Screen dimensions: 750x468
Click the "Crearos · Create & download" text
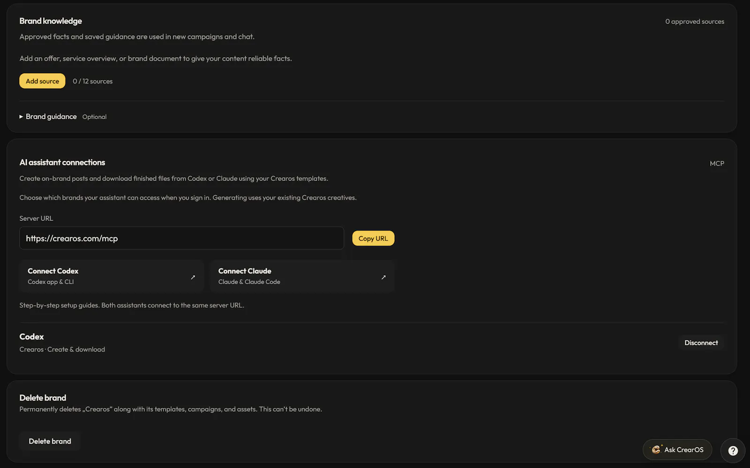pyautogui.click(x=62, y=349)
